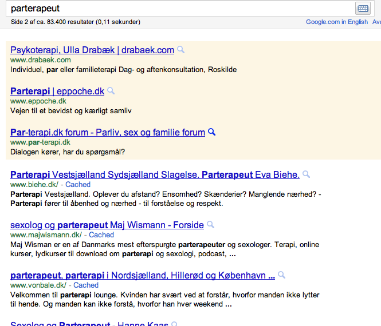Open the partially visible Hanne Kaas result
Image resolution: width=381 pixels, height=326 pixels.
tap(89, 324)
